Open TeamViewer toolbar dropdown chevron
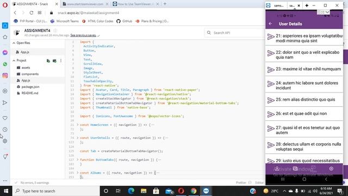This screenshot has height=196, width=348. pyautogui.click(x=327, y=12)
